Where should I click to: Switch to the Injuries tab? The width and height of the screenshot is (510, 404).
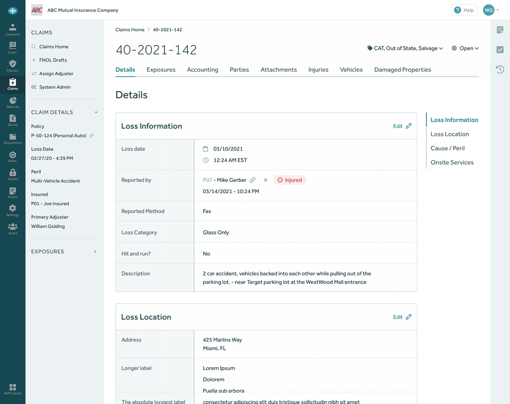(x=318, y=70)
